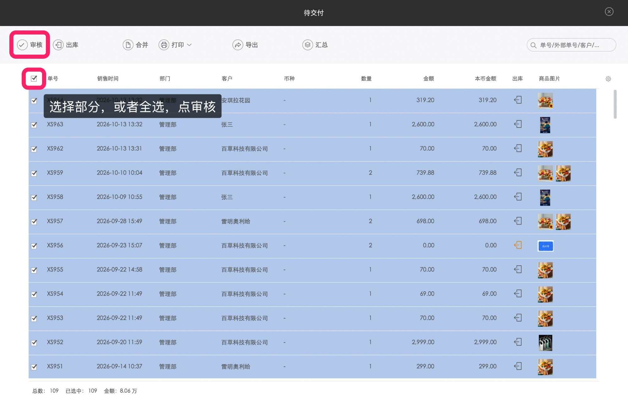Focus the 单号/外部单号/客户 search field
The image size is (628, 400).
571,45
